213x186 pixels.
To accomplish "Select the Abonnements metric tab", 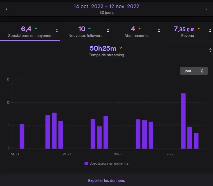I will click(x=136, y=32).
